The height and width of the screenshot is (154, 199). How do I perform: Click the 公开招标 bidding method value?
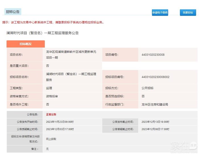click(x=147, y=88)
